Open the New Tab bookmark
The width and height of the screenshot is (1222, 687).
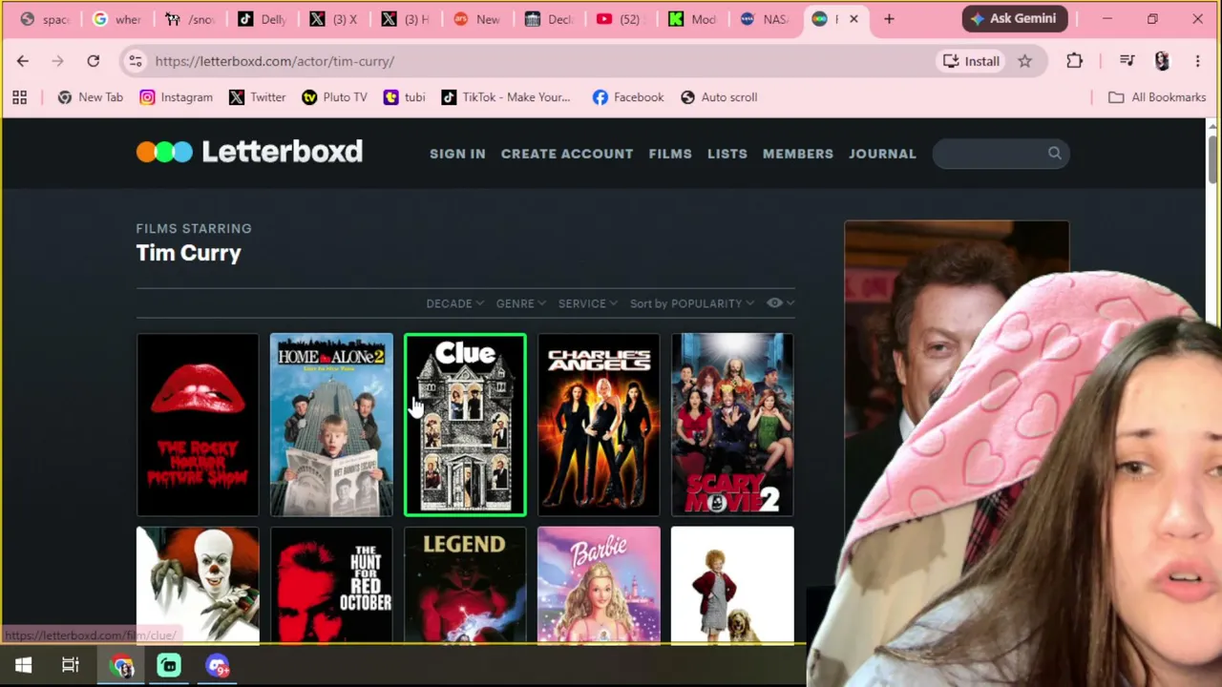pyautogui.click(x=90, y=97)
